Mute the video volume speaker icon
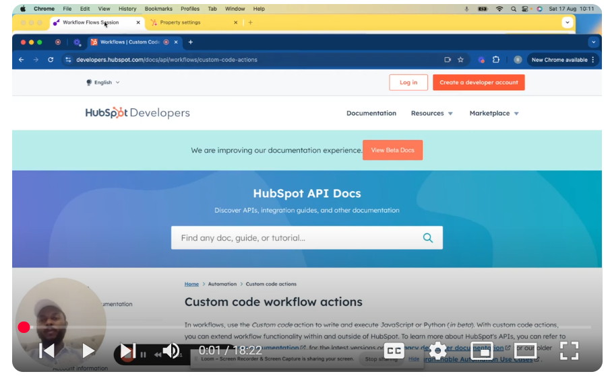 tap(171, 351)
